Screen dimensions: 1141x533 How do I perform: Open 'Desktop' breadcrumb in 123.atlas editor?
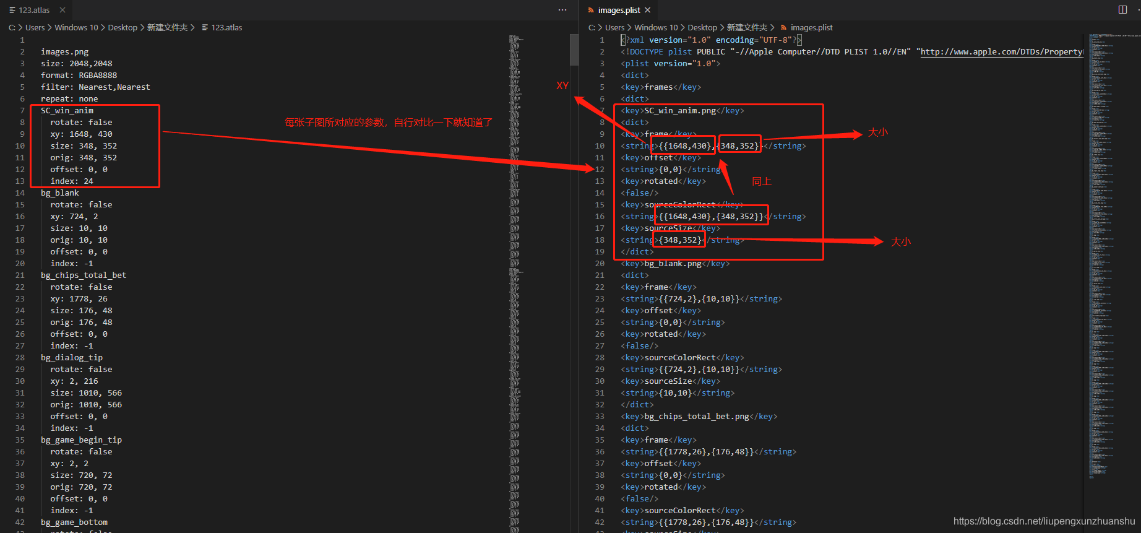click(123, 28)
